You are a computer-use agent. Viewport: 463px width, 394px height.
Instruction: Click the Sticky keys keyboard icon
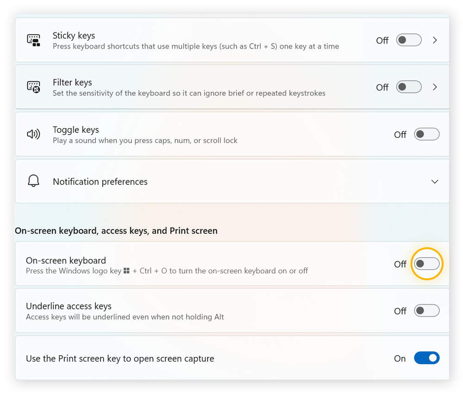pos(33,40)
